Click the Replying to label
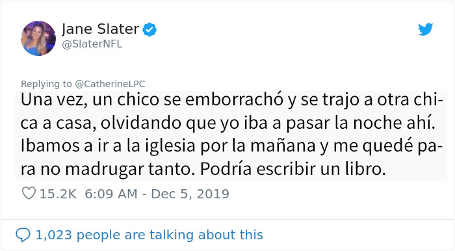This screenshot has height=251, width=455. click(46, 84)
